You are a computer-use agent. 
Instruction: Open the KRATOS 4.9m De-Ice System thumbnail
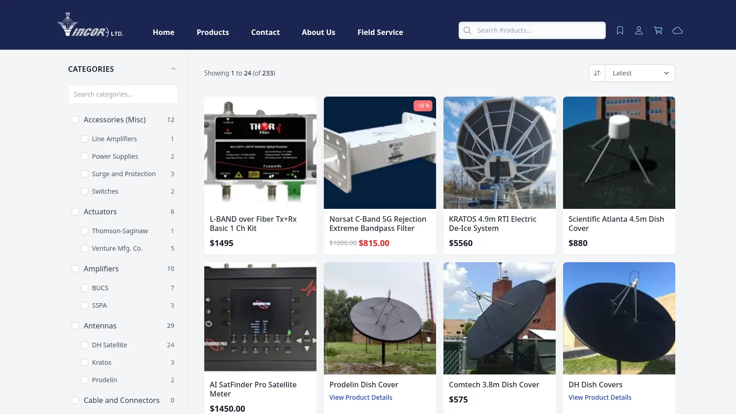tap(500, 153)
